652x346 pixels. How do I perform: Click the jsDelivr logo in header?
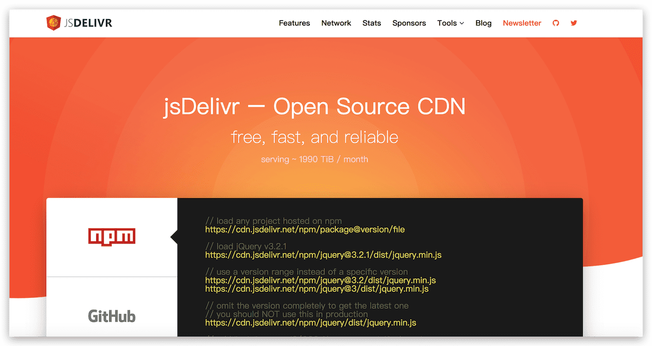tap(79, 23)
